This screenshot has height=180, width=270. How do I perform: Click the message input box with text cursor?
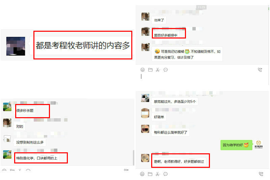(202, 76)
